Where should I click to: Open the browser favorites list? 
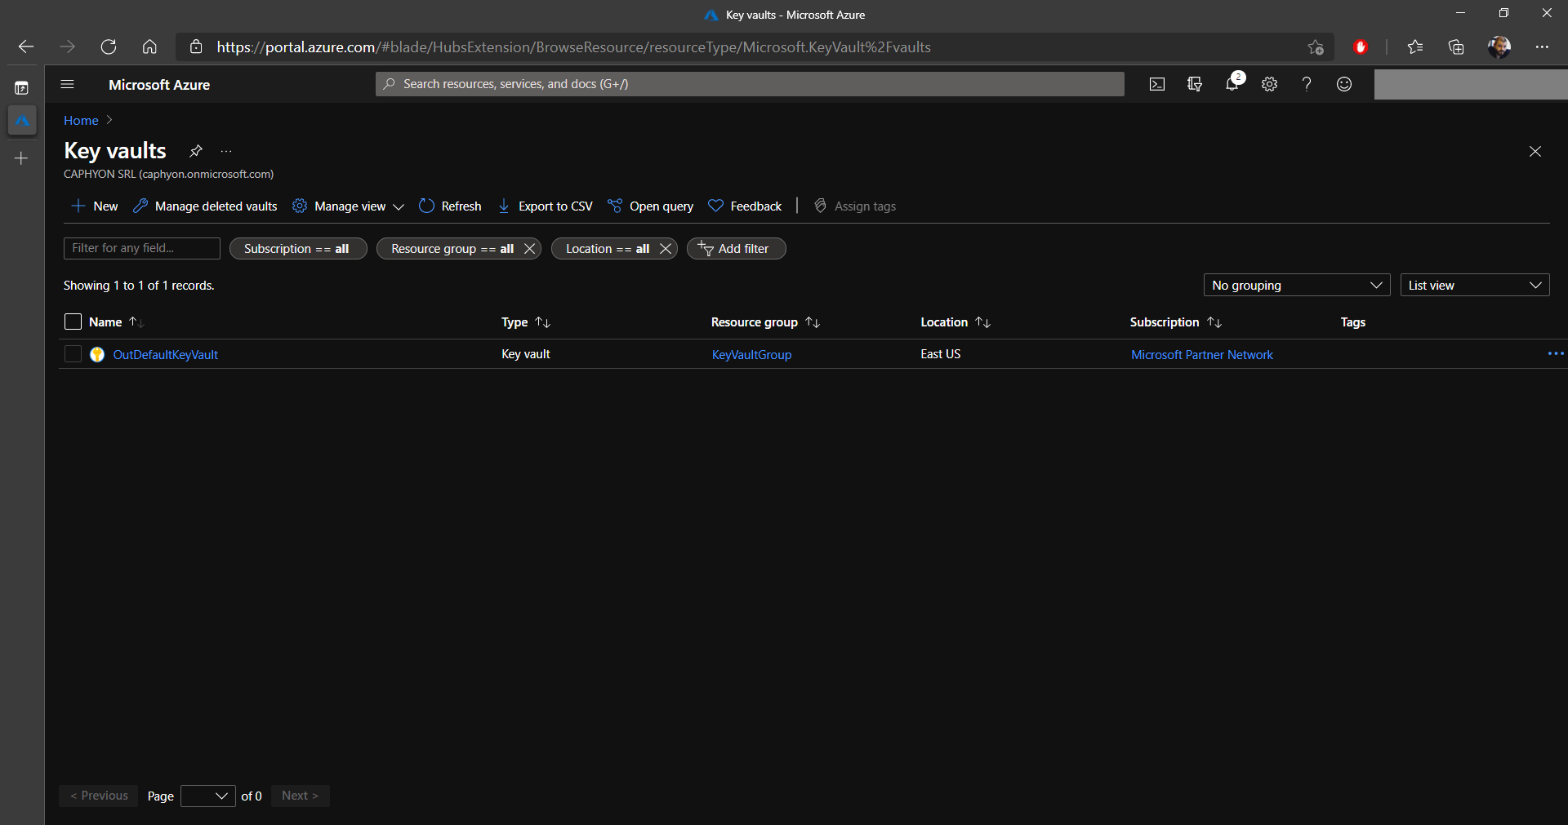coord(1415,47)
